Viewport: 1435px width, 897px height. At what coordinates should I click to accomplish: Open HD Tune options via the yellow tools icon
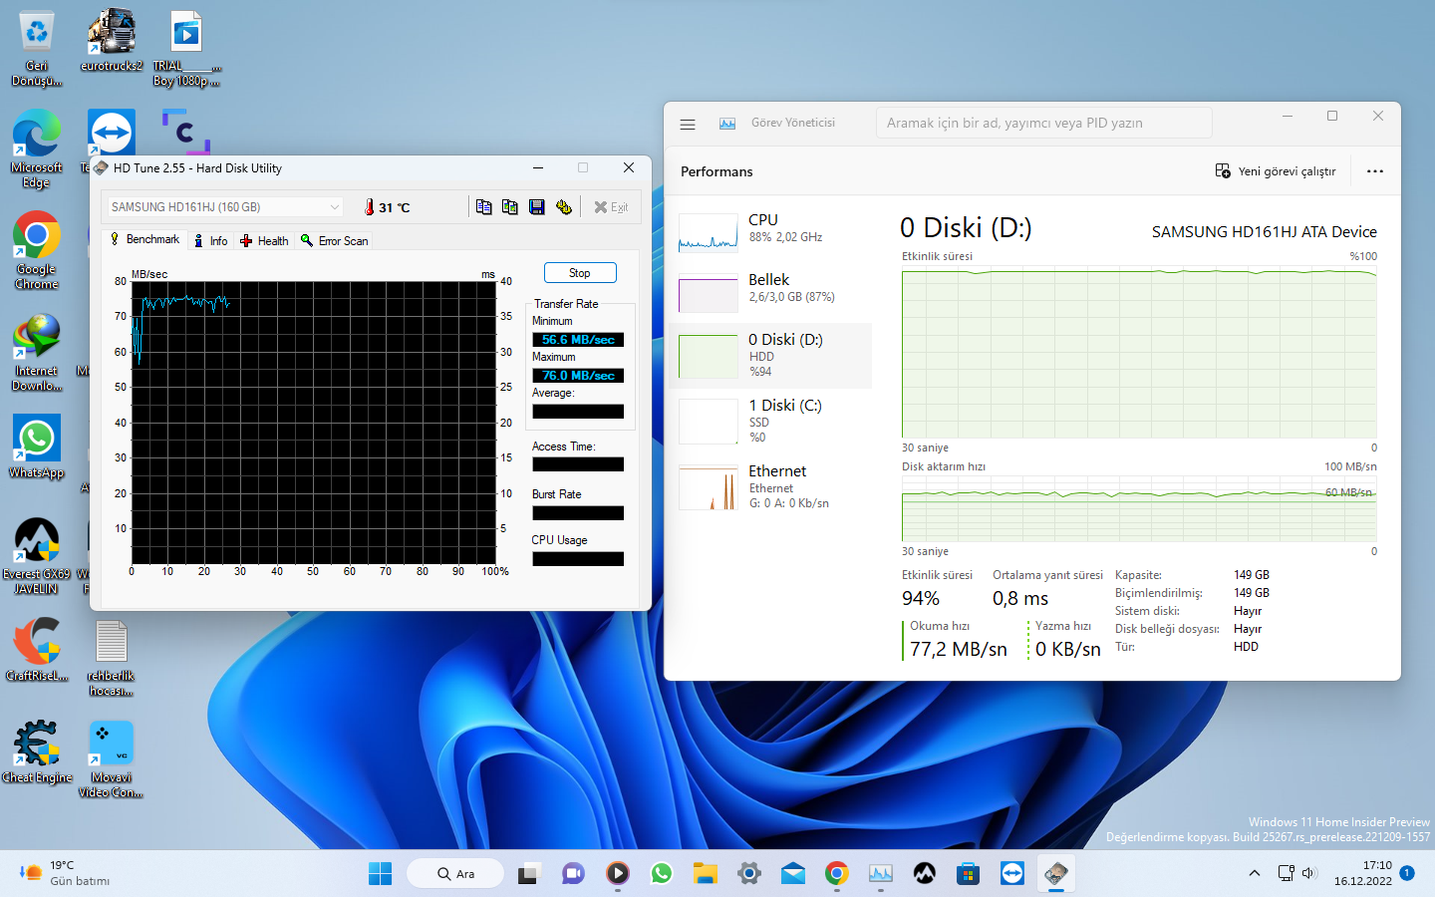(x=564, y=207)
